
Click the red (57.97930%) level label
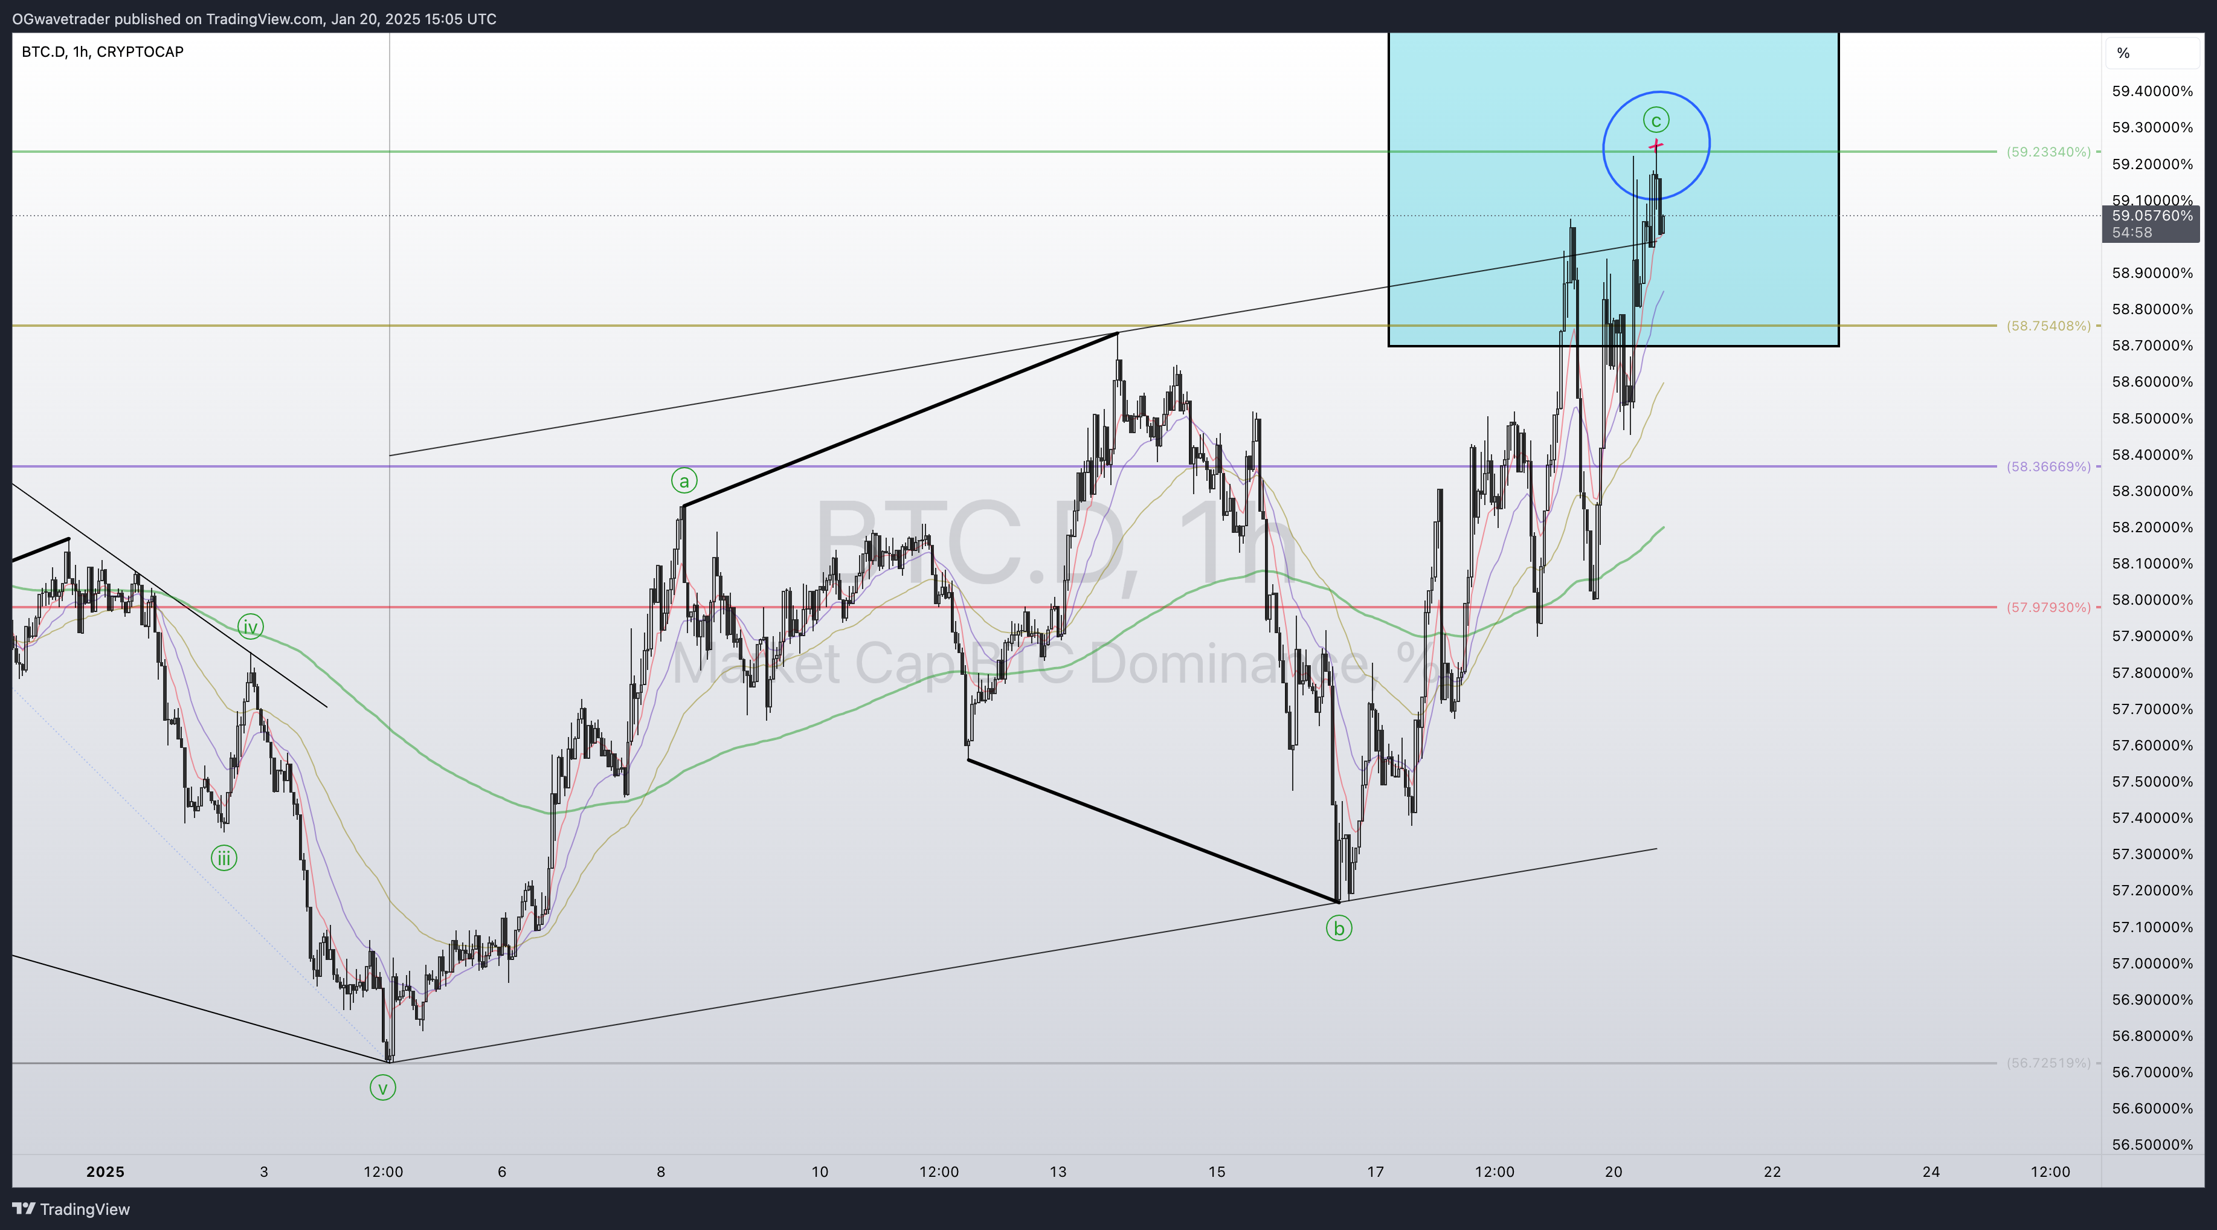(x=2048, y=607)
